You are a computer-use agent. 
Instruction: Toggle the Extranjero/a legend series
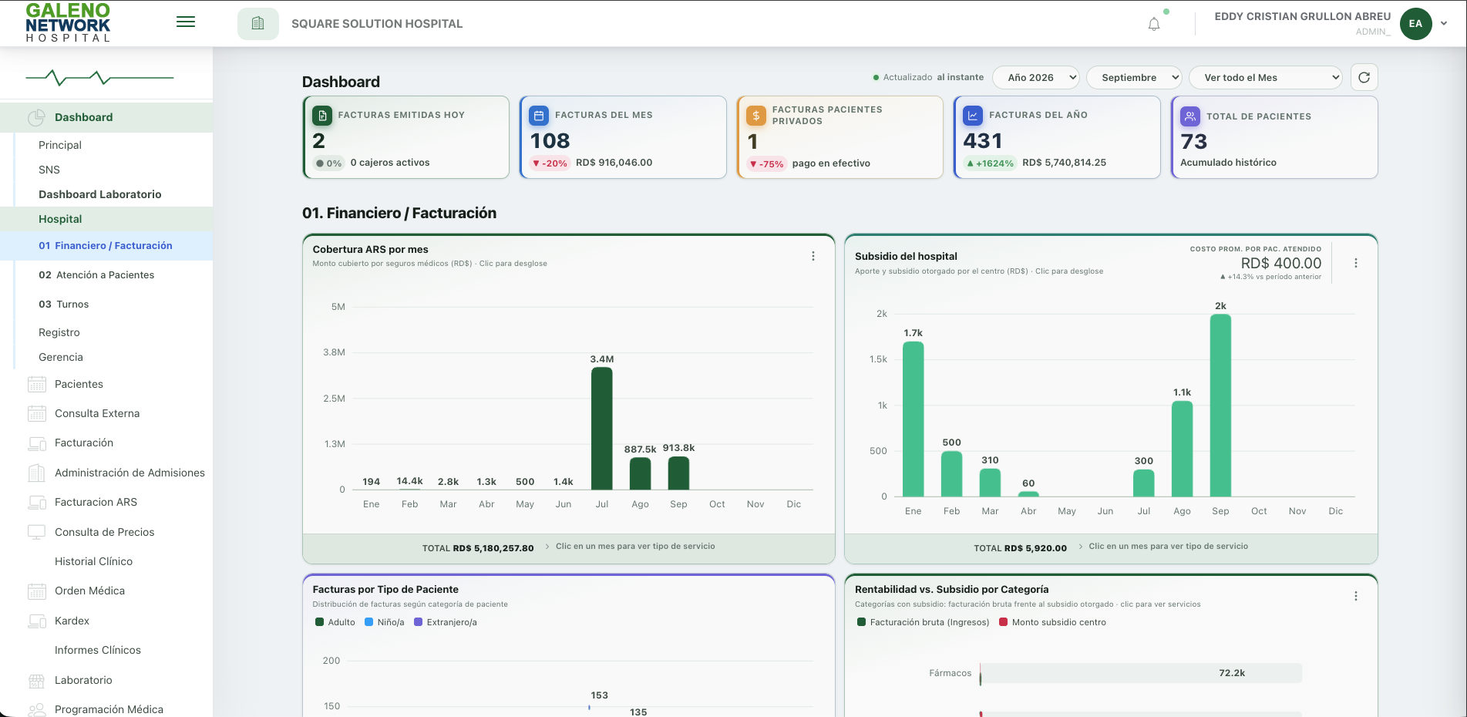[x=446, y=622]
